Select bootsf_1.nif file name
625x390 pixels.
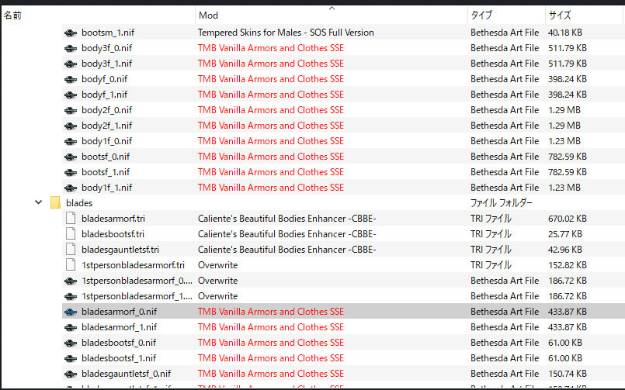tap(106, 172)
